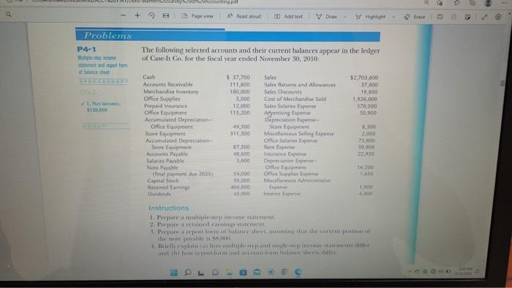Save as icon in PDF toolbar
The width and height of the screenshot is (512, 288).
468,17
